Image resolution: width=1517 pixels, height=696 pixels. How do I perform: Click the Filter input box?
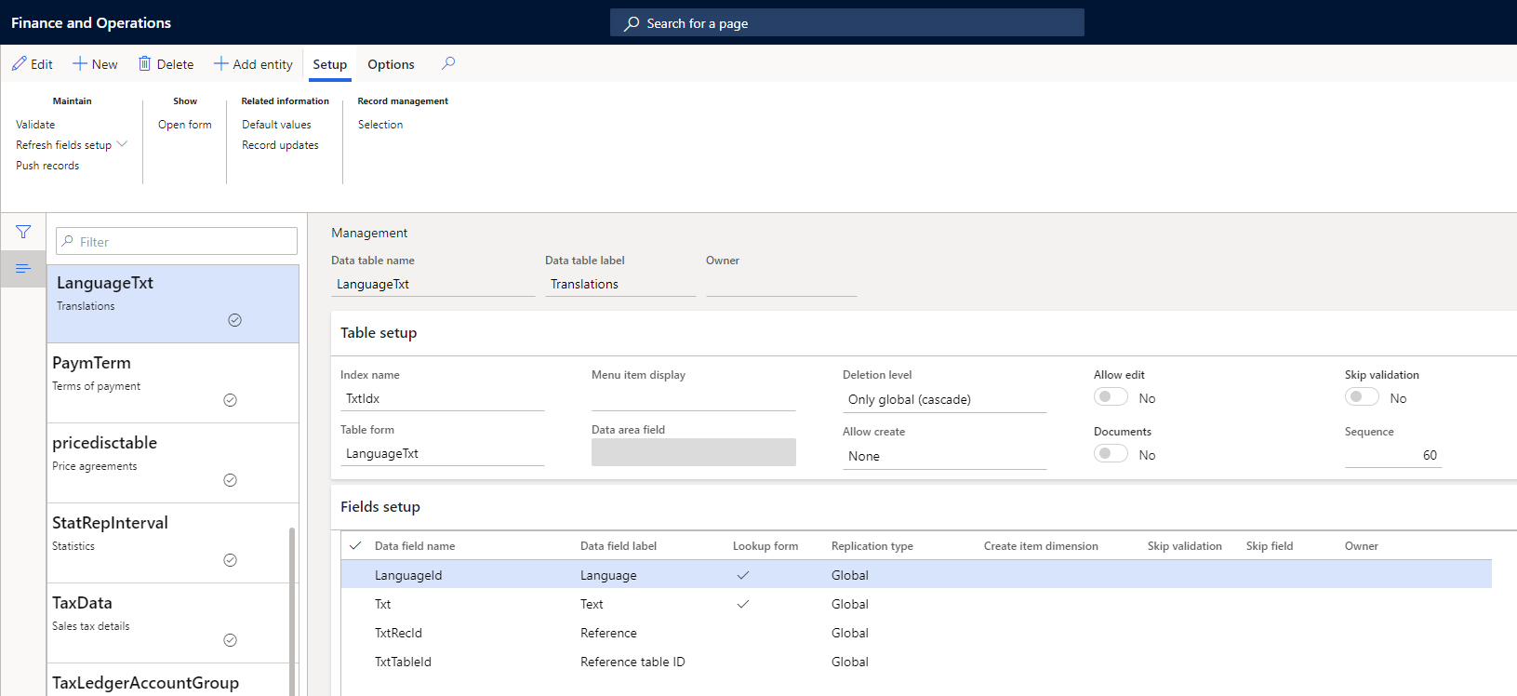pos(177,241)
